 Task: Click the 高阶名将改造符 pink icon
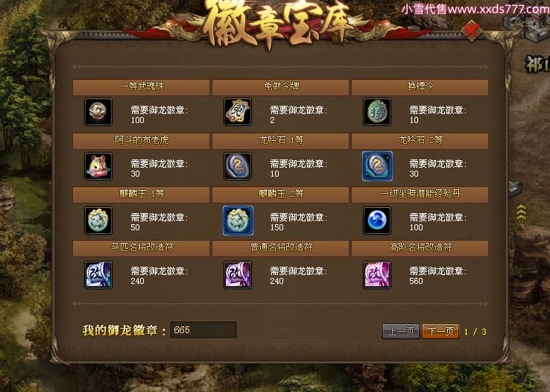point(377,274)
